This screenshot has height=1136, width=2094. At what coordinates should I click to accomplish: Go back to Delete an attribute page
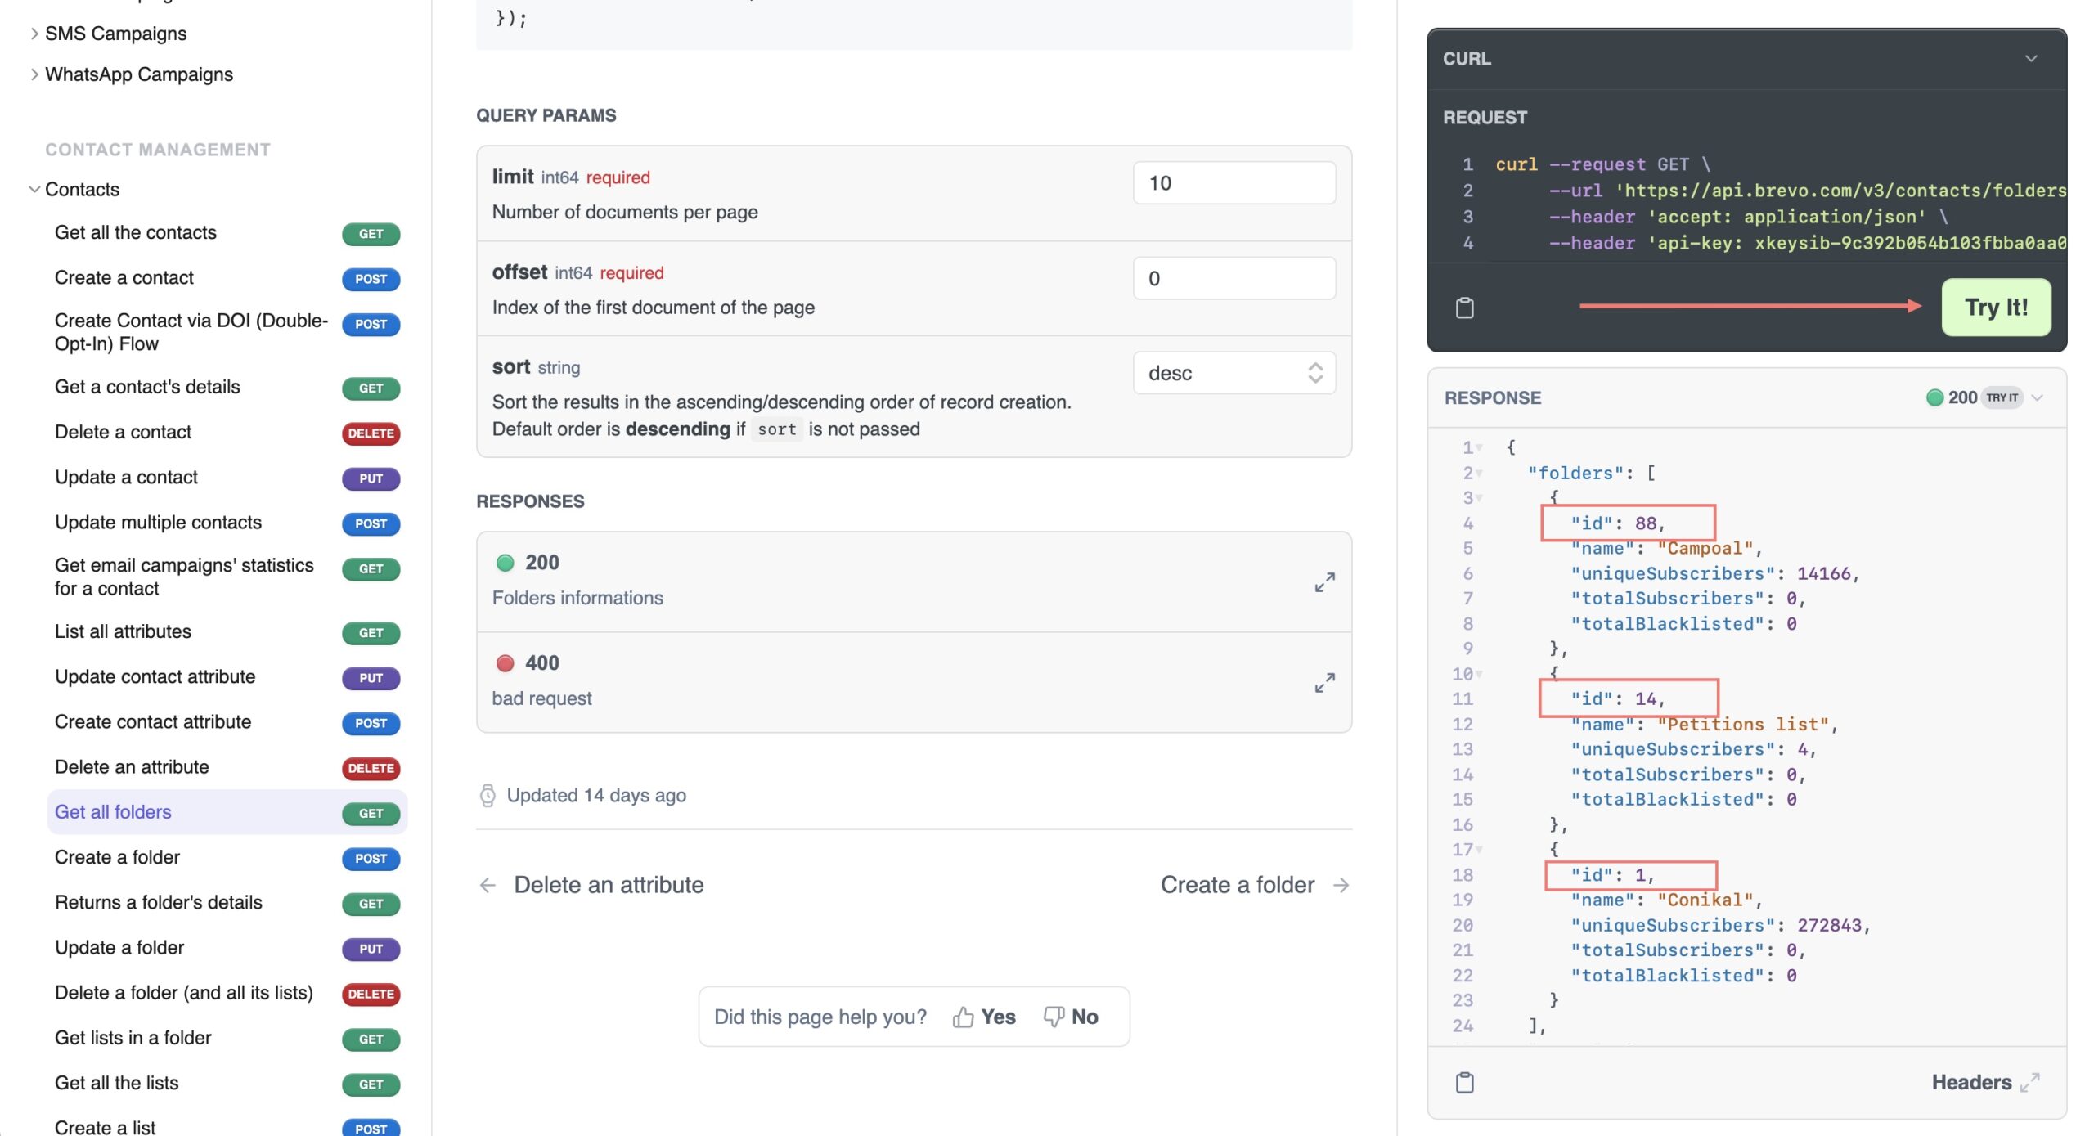click(x=592, y=884)
